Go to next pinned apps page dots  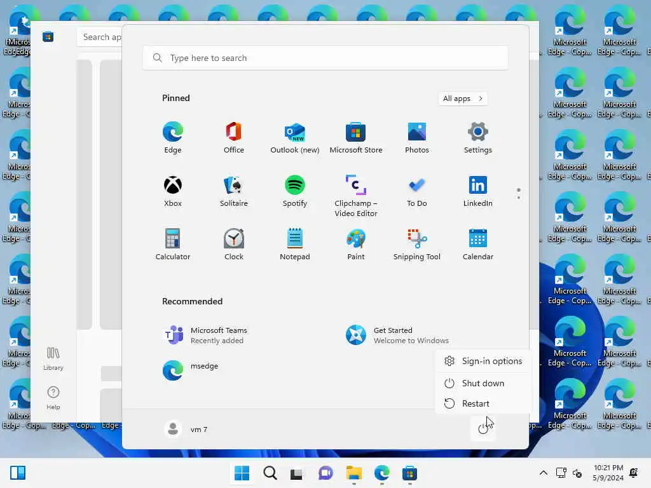pyautogui.click(x=519, y=194)
